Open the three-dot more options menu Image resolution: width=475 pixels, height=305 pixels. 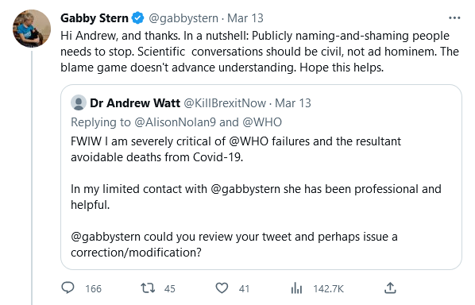454,18
